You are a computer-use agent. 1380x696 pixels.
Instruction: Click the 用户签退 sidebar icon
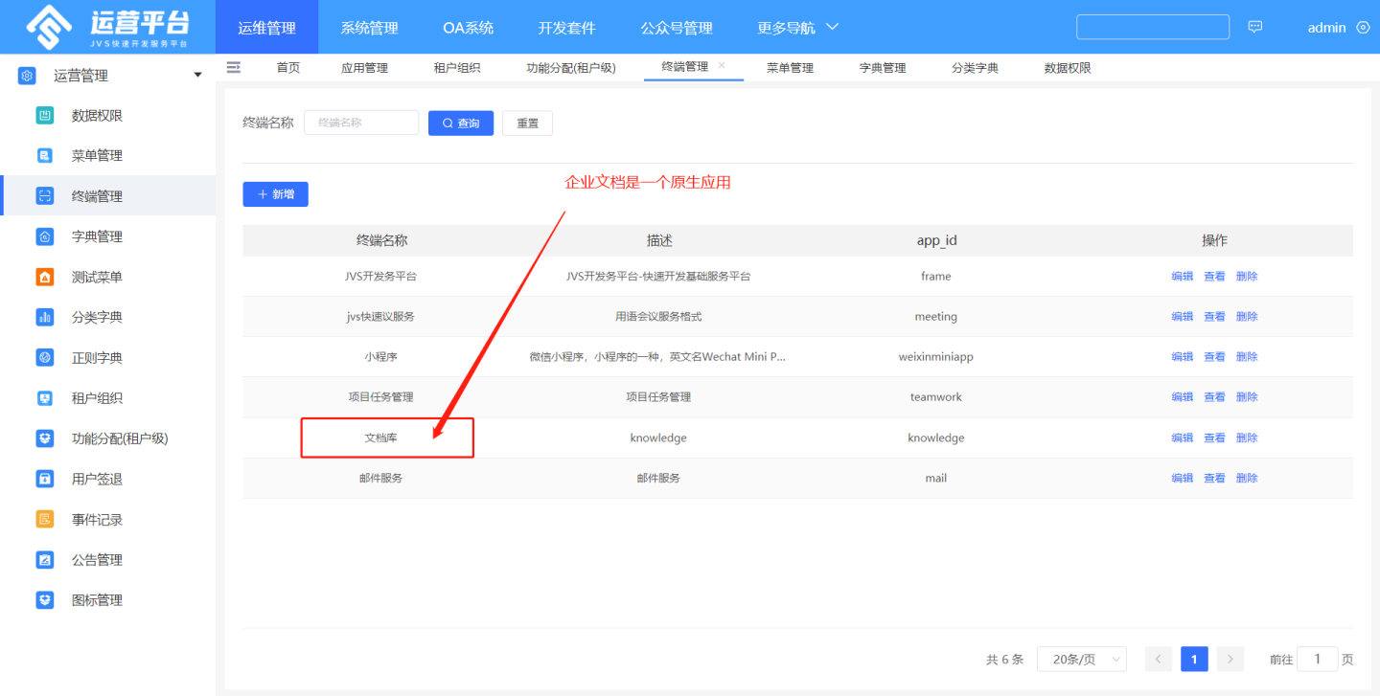45,479
